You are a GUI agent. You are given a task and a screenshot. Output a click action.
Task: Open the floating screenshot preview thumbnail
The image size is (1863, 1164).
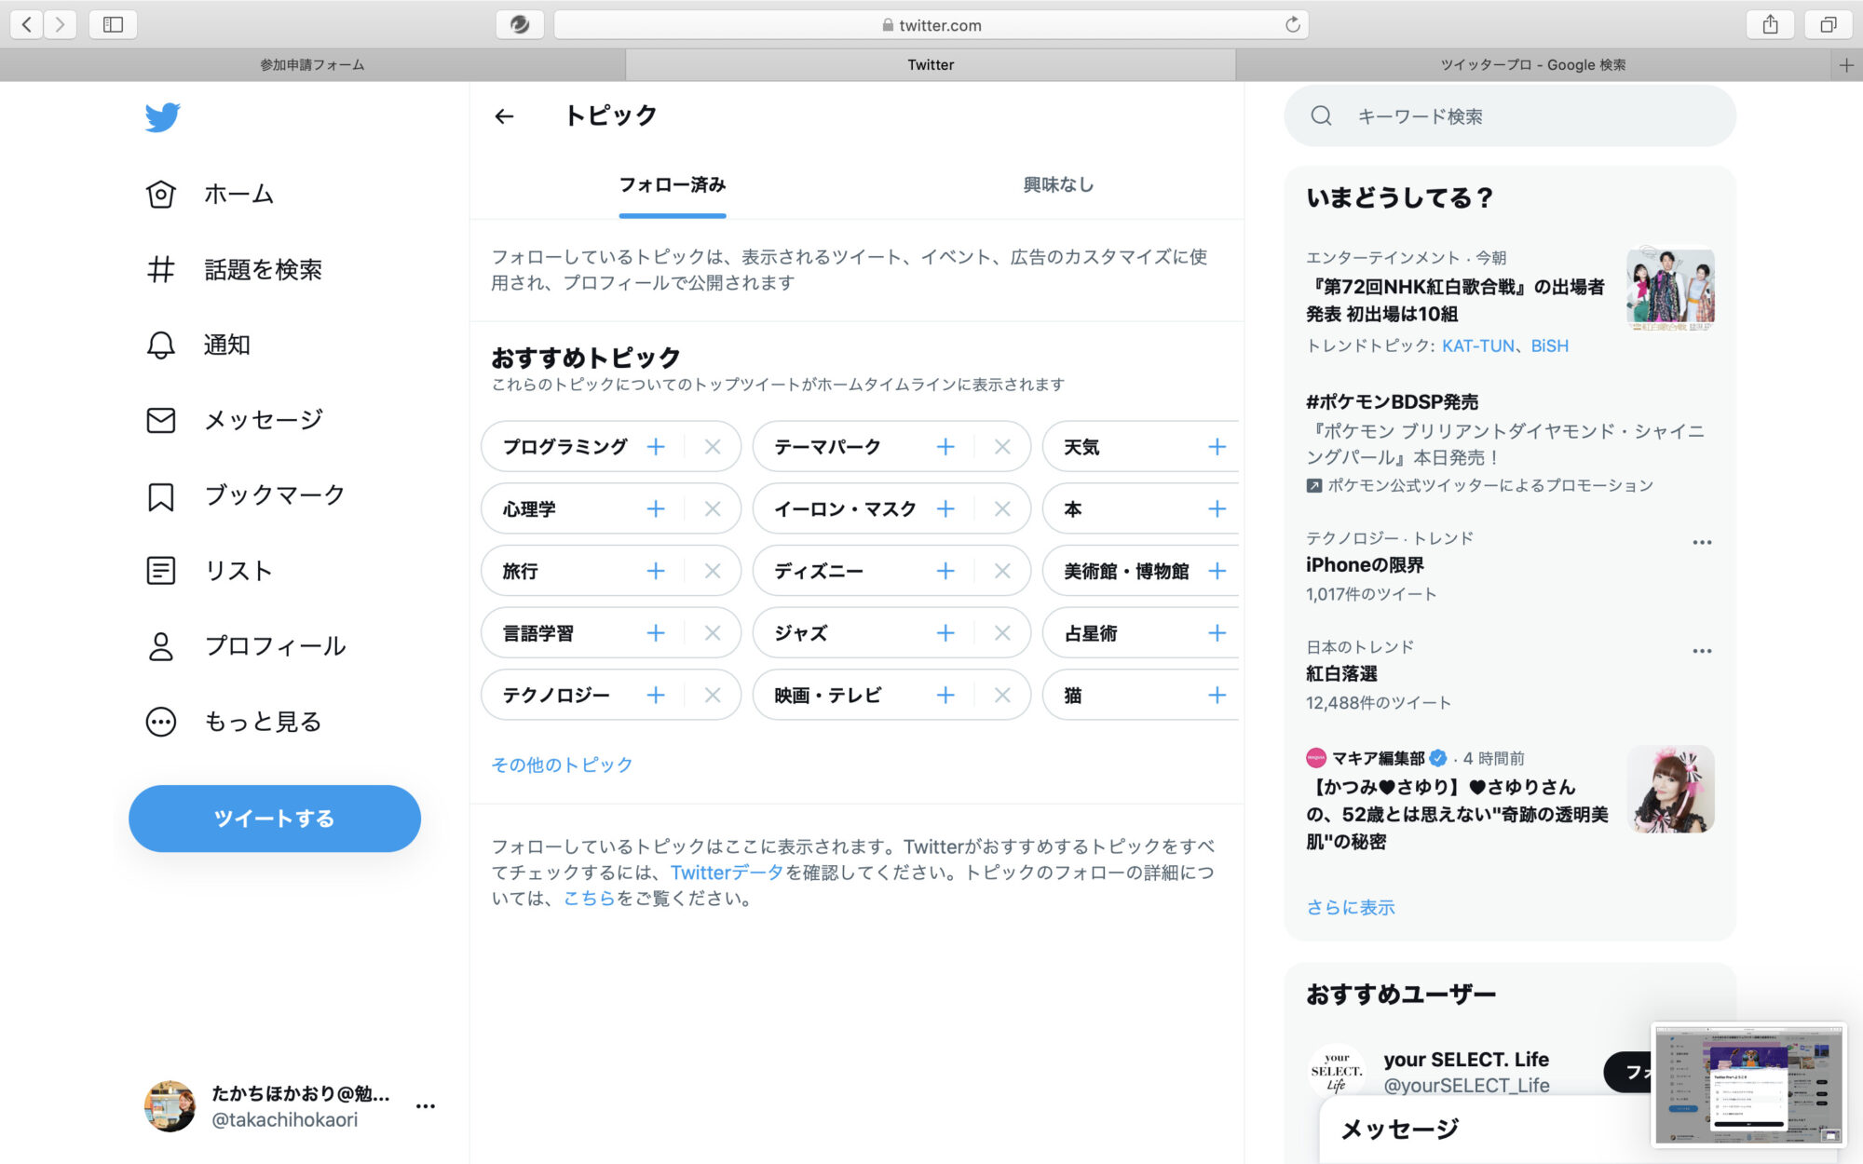click(x=1748, y=1085)
